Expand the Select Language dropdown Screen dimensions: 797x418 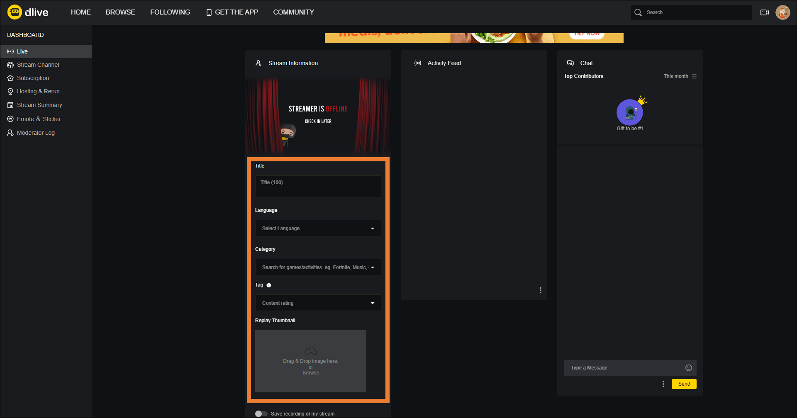318,228
